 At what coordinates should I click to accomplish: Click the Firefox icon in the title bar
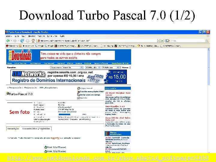(7, 32)
